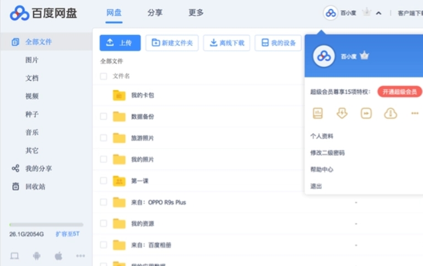
Task: Click the sidebar more clients dots
Action: pos(80,256)
